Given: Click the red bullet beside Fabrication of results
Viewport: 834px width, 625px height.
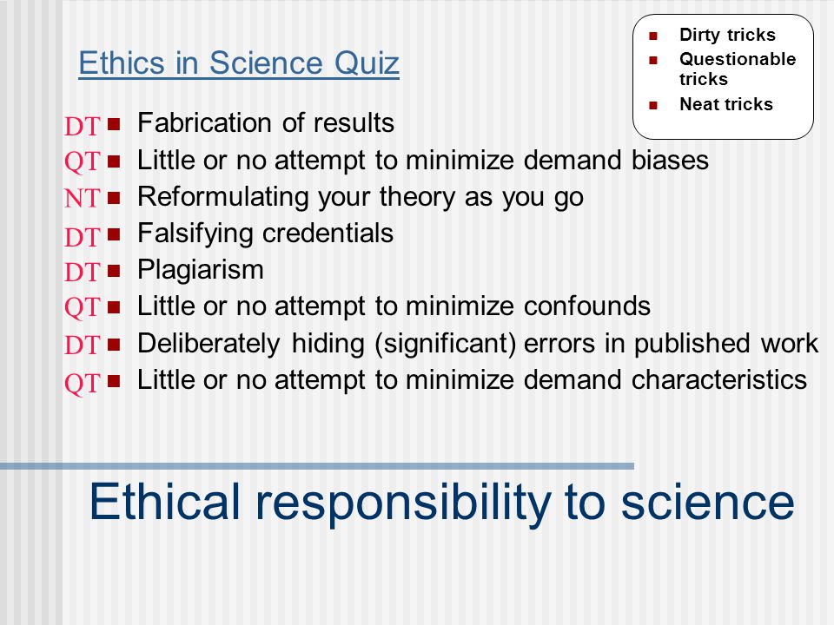Looking at the screenshot, I should [x=114, y=124].
